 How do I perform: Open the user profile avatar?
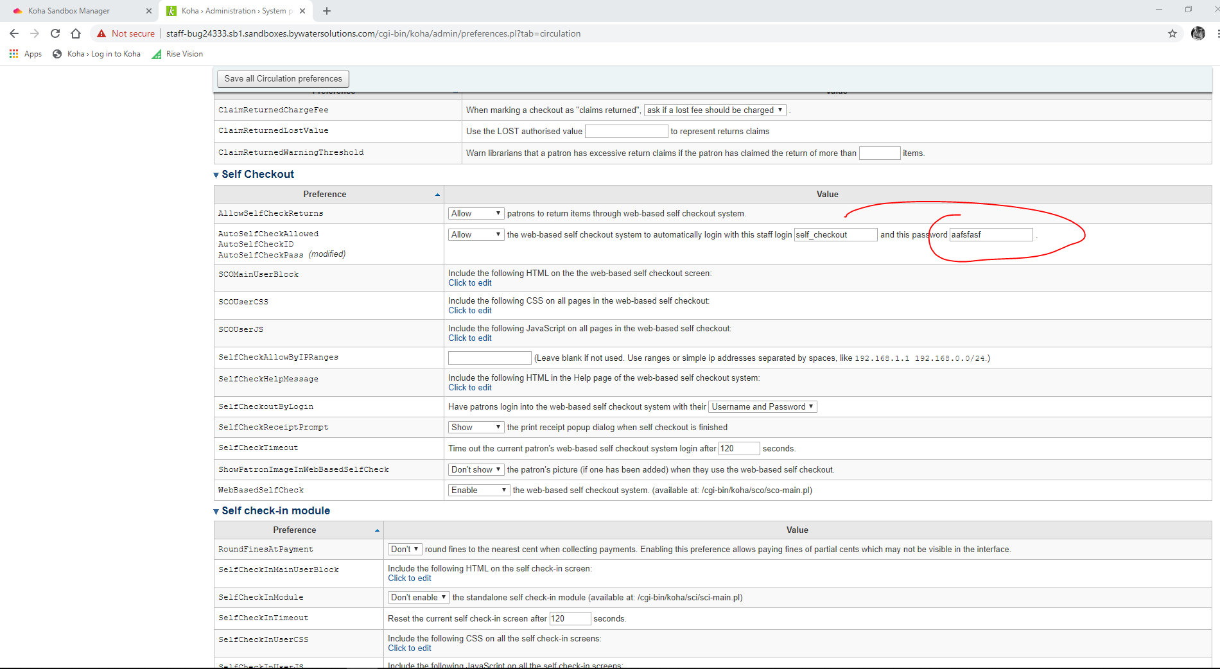1198,33
